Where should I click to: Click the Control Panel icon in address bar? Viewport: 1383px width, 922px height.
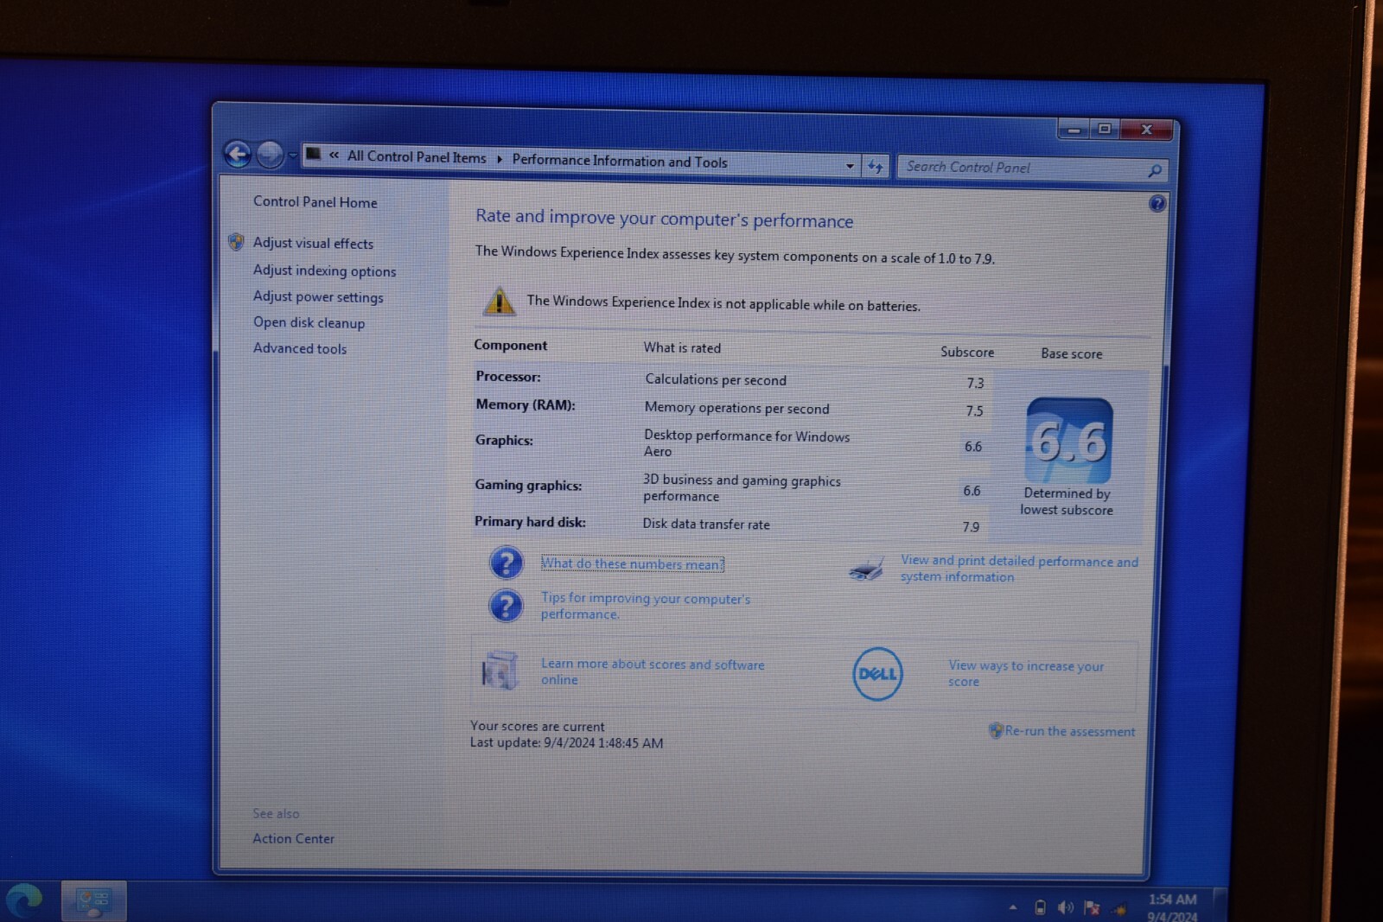click(314, 155)
